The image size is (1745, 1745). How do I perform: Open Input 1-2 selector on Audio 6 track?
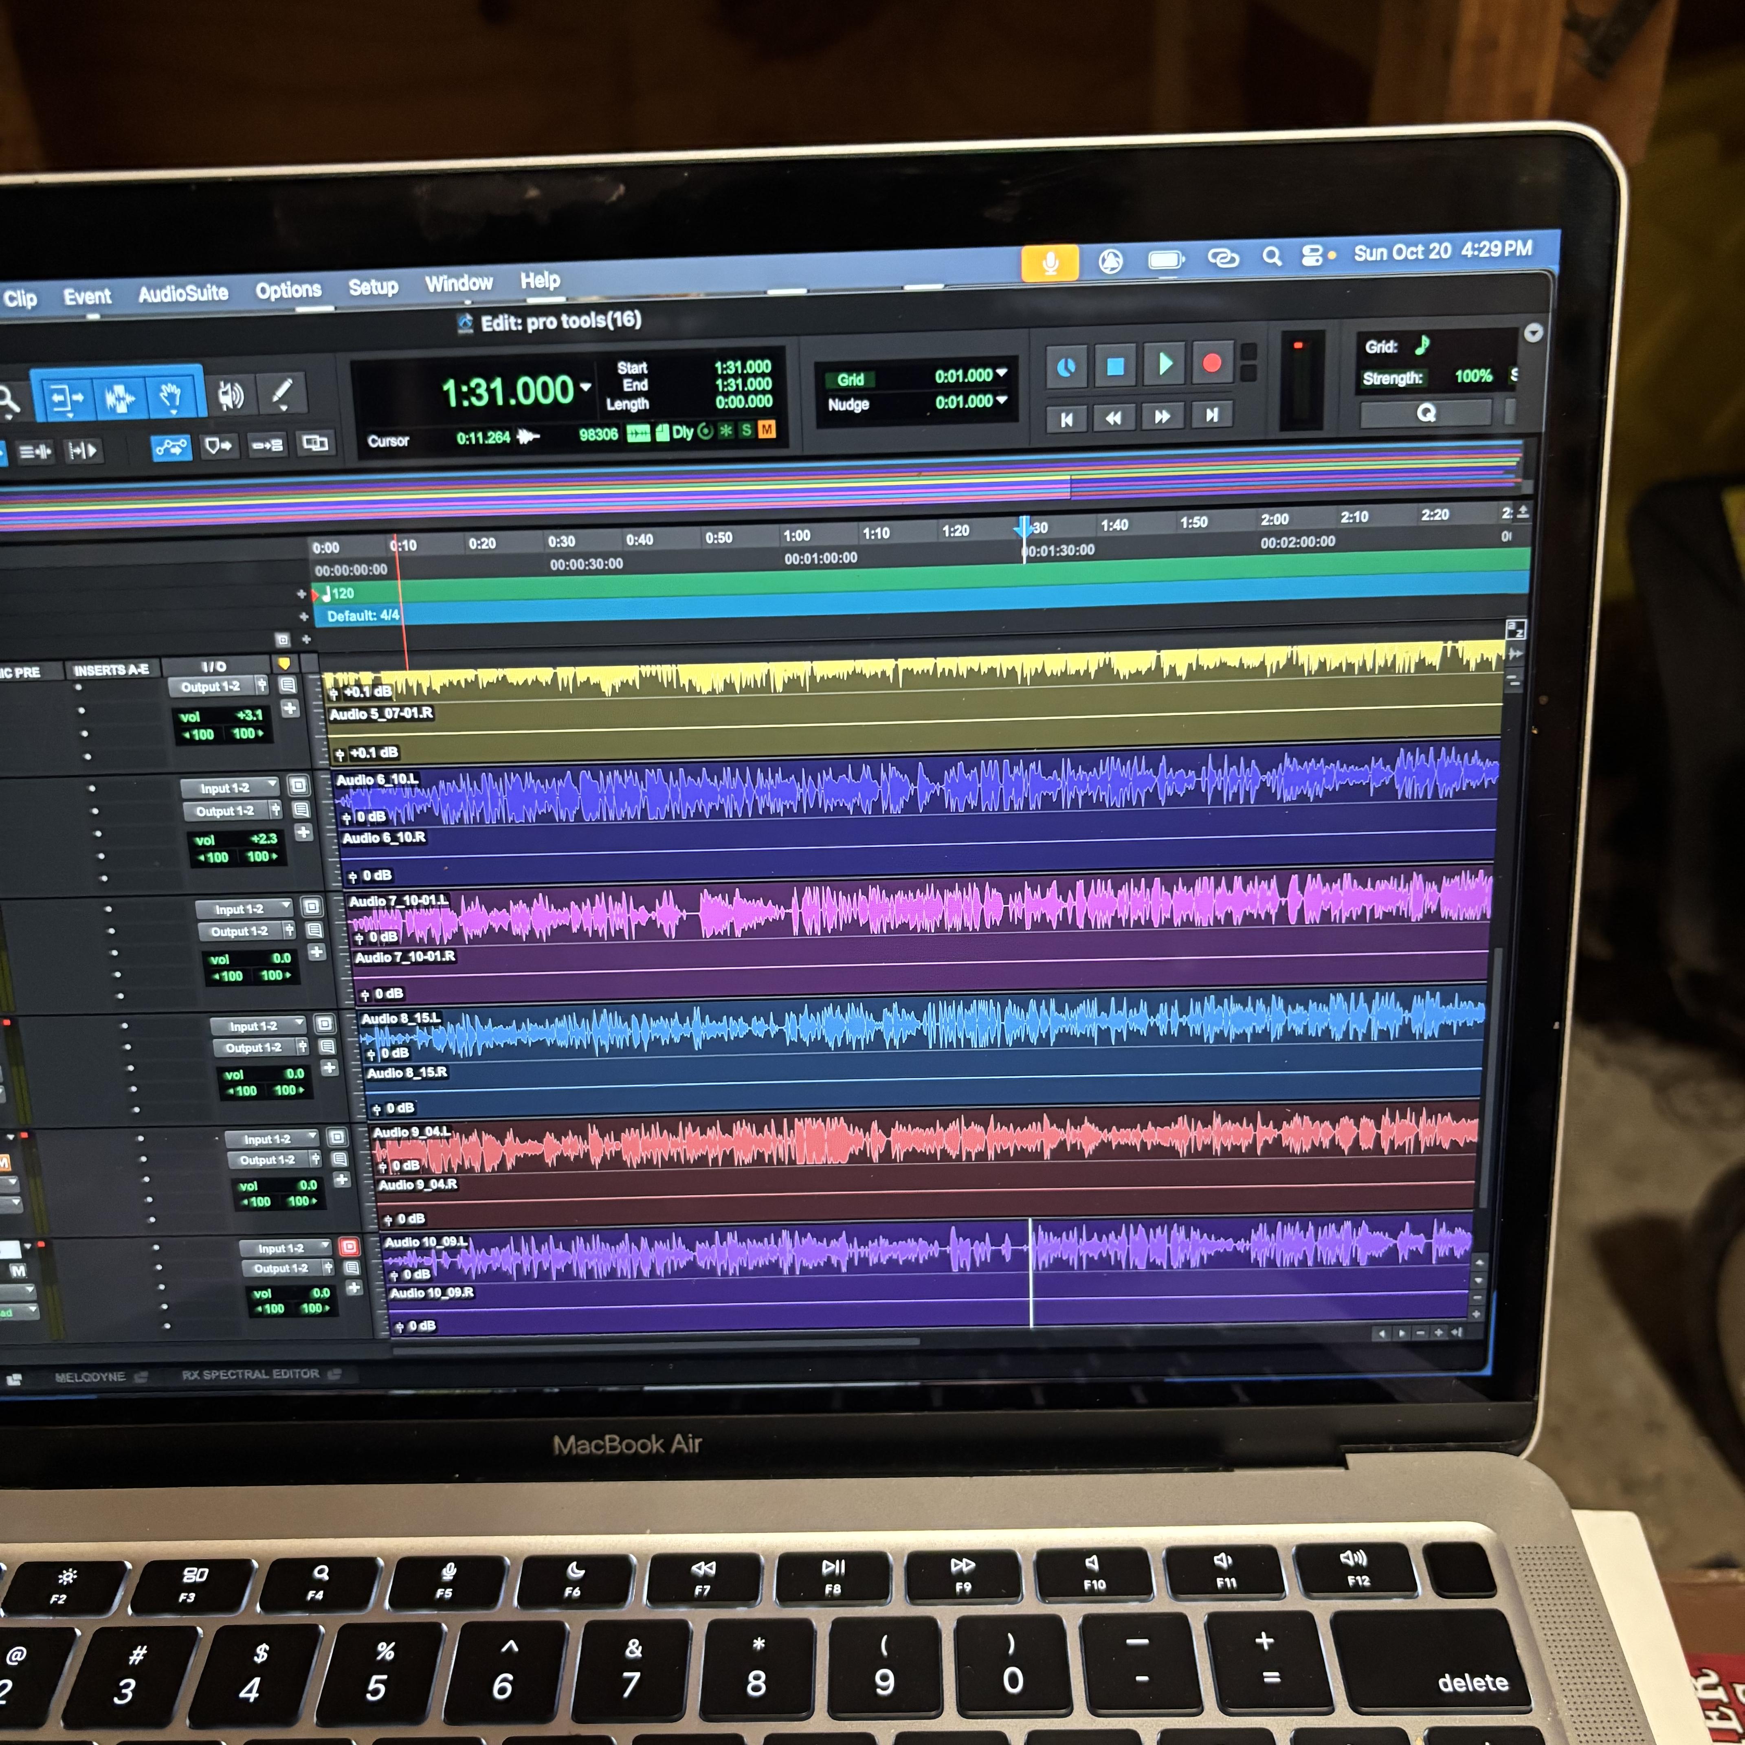[230, 788]
